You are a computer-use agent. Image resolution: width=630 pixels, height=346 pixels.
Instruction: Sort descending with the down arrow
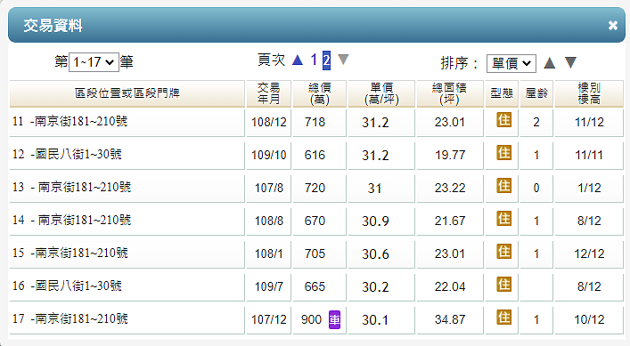click(x=570, y=62)
